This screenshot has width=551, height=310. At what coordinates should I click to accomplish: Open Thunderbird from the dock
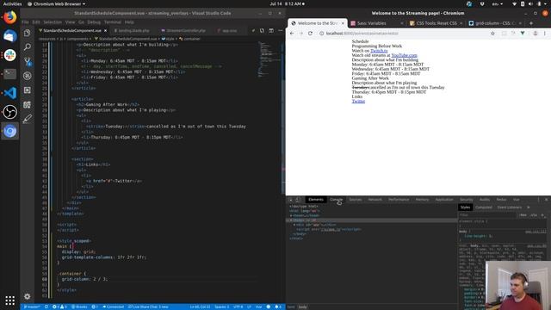point(9,36)
